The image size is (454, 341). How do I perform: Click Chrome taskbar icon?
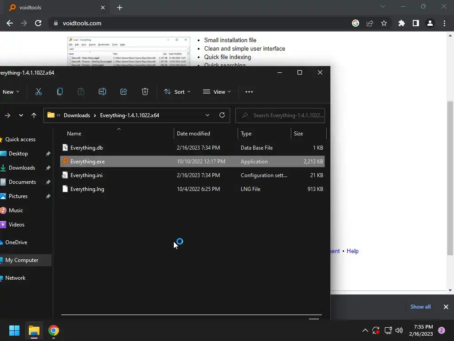54,330
